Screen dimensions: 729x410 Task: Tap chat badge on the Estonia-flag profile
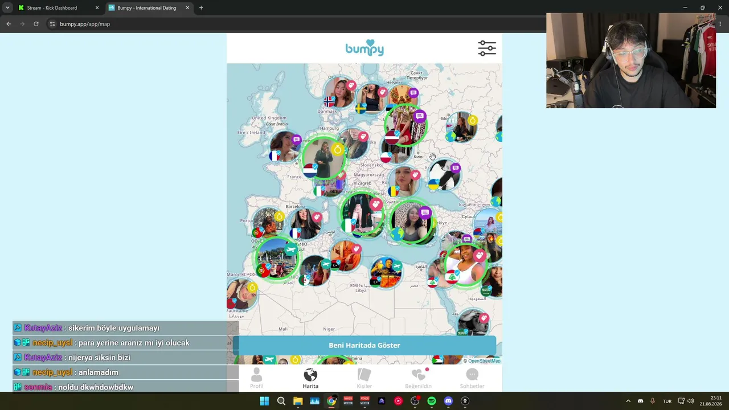pyautogui.click(x=413, y=93)
